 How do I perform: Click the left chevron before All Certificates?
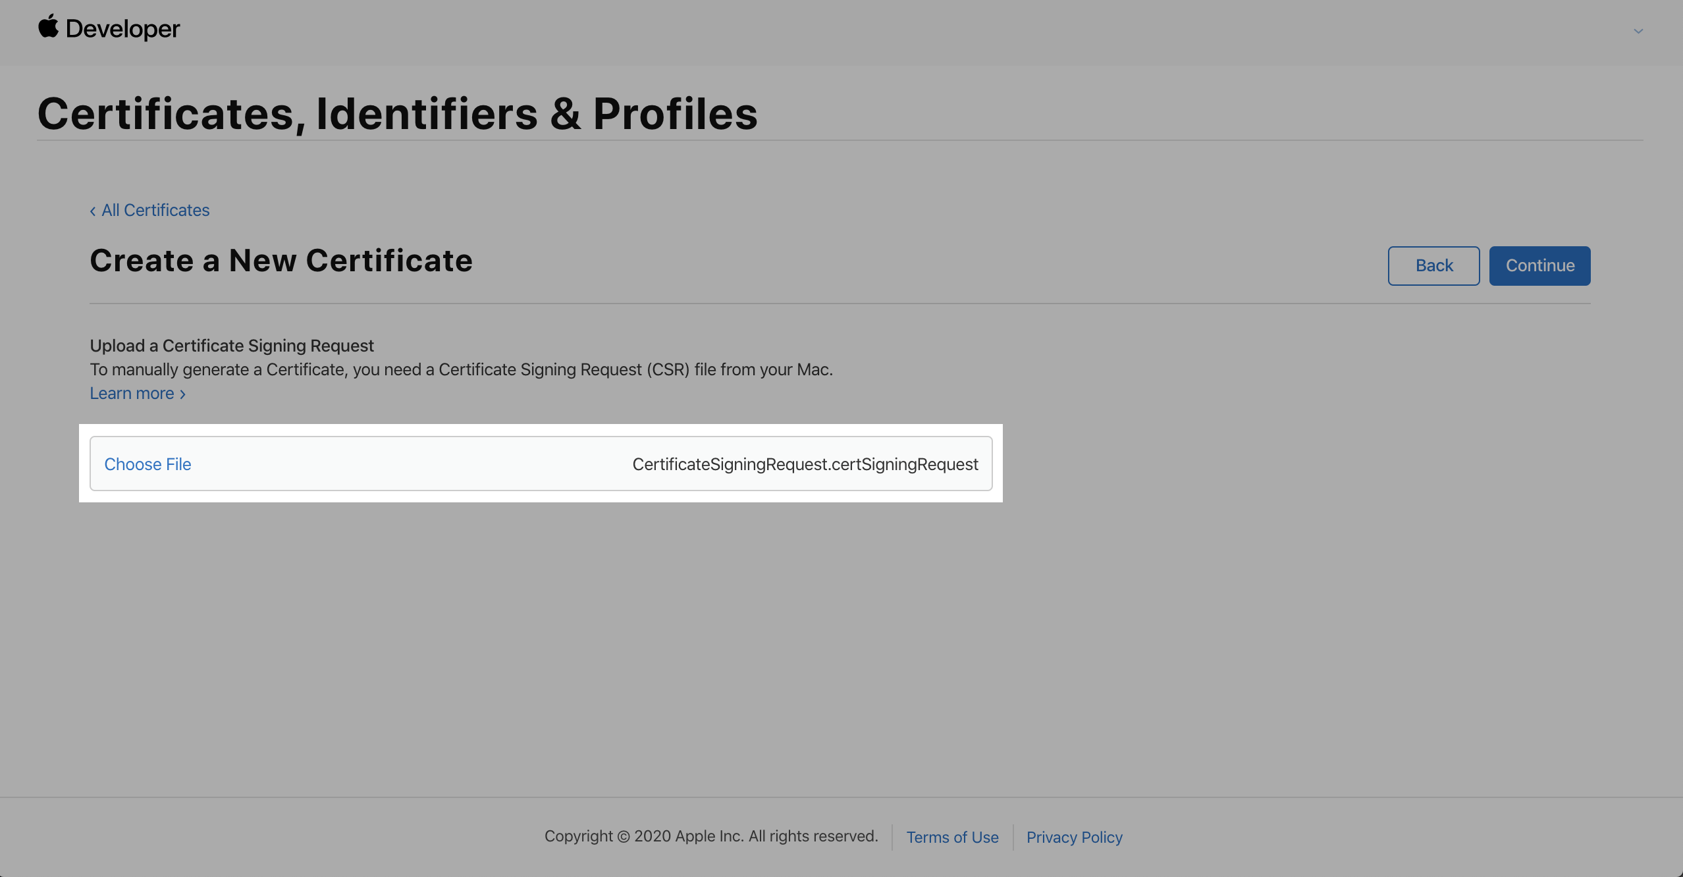pyautogui.click(x=93, y=211)
